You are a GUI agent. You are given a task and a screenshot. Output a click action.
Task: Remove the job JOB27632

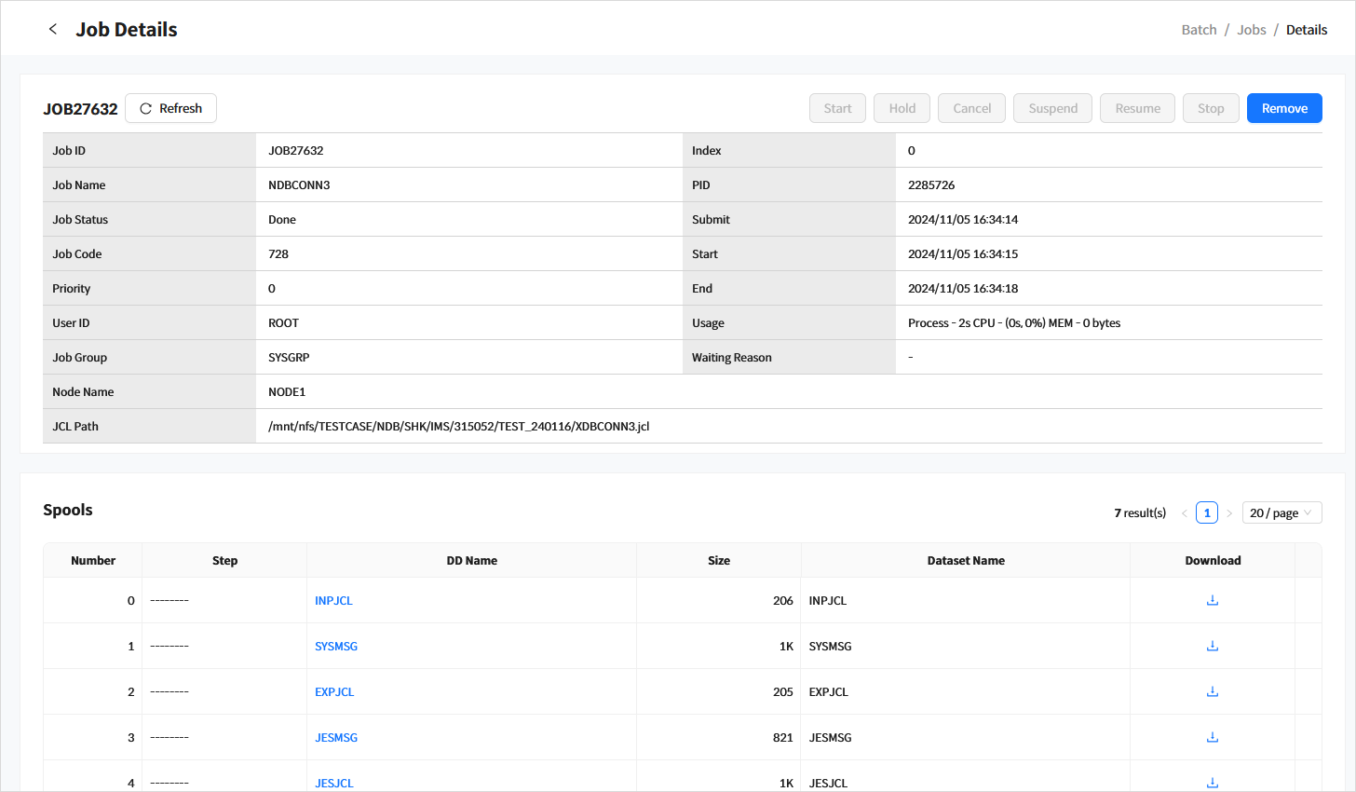1284,108
